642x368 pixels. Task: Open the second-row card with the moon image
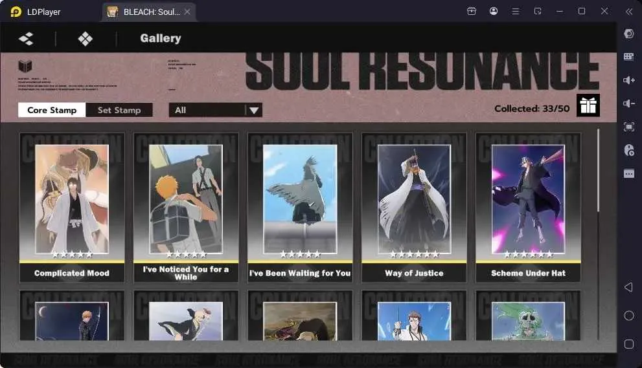[x=72, y=315]
